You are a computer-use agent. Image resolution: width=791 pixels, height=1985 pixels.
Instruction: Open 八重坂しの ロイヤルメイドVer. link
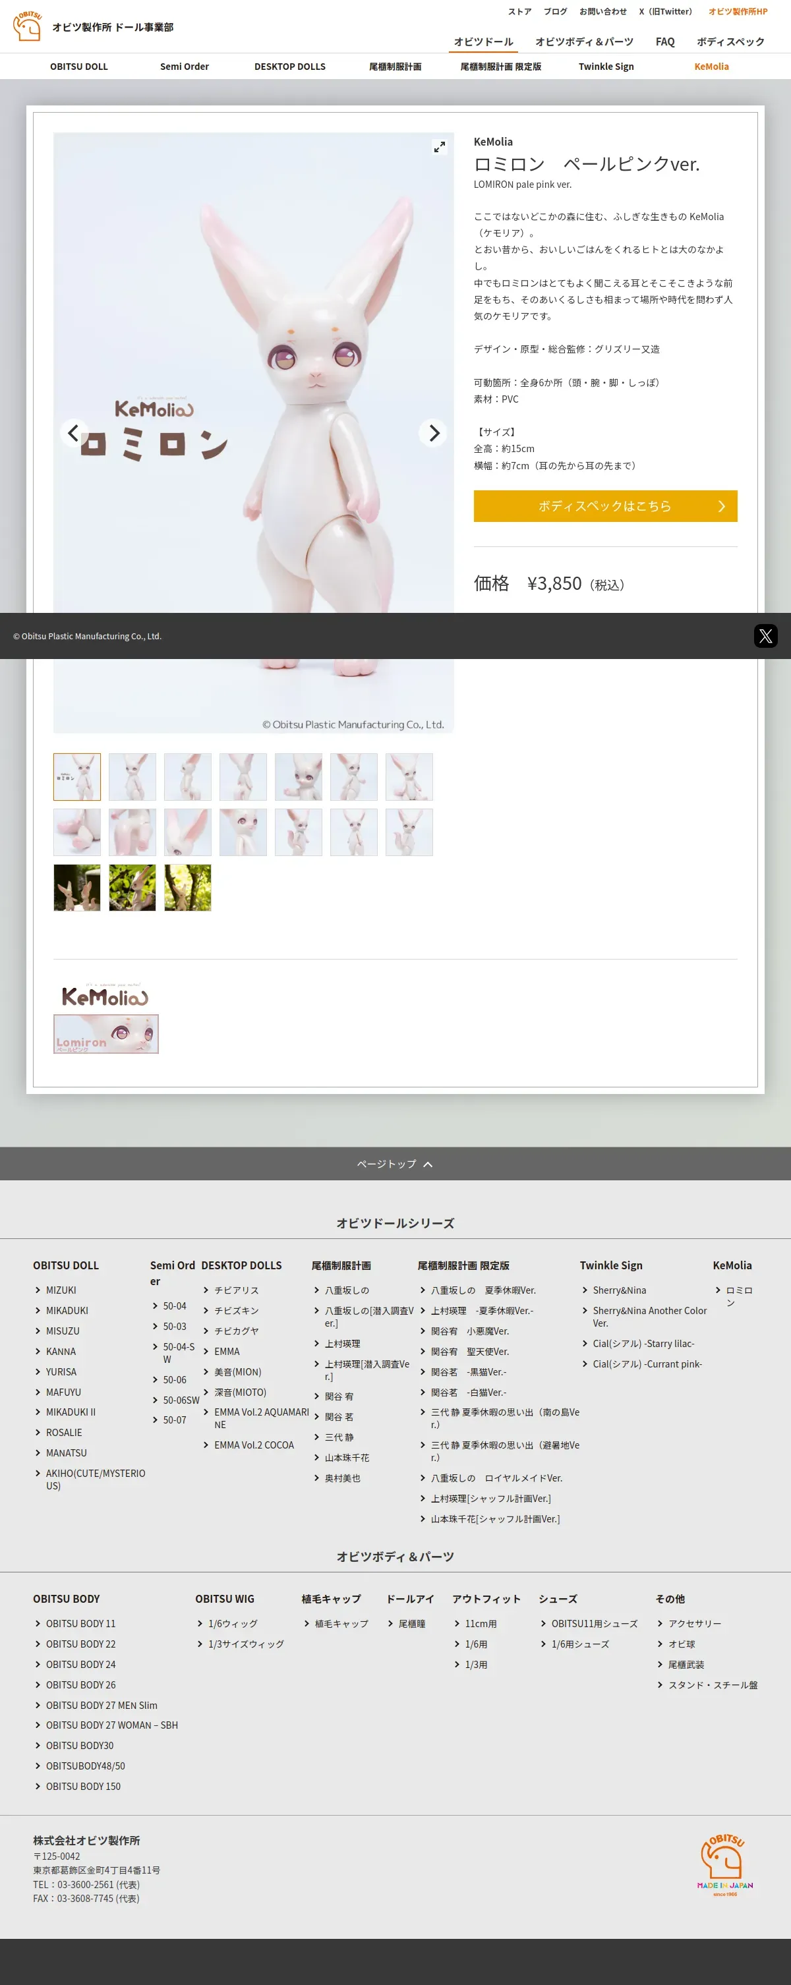496,1478
